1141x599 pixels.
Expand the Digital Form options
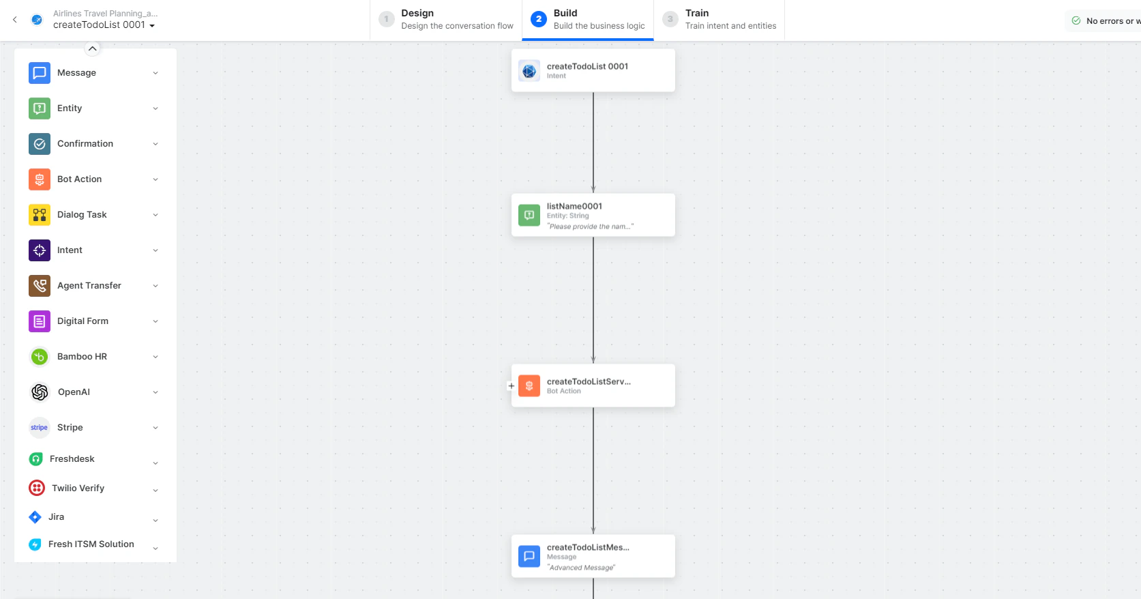pos(155,321)
